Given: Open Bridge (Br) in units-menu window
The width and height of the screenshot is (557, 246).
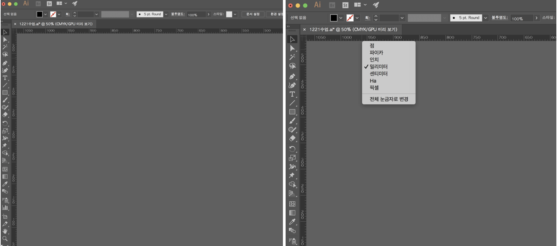Looking at the screenshot, I should point(332,5).
